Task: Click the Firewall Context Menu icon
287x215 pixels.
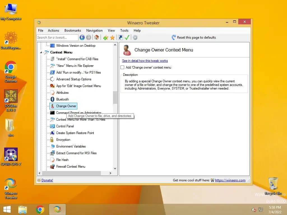Action: tap(52, 167)
